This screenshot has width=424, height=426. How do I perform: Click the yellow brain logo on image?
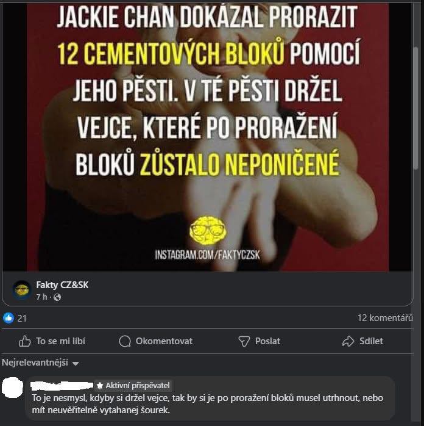point(208,231)
